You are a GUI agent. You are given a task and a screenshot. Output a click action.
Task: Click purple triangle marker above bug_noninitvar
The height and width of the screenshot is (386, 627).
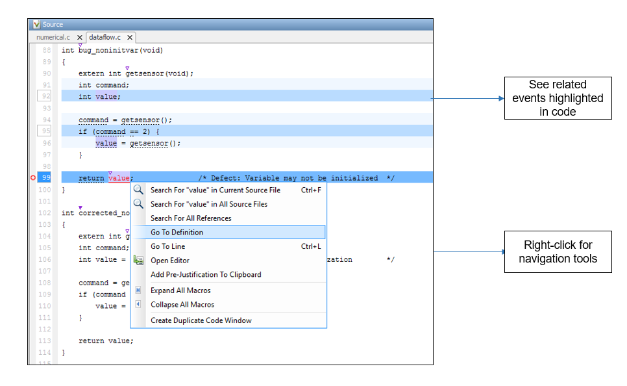(80, 44)
